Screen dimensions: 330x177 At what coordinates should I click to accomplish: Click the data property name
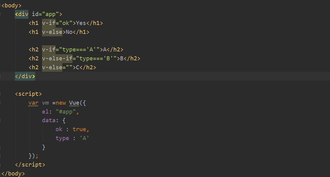(49, 121)
